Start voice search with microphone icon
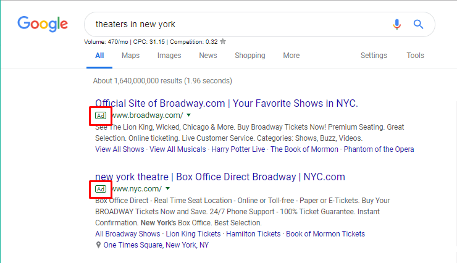The width and height of the screenshot is (457, 263). (396, 25)
